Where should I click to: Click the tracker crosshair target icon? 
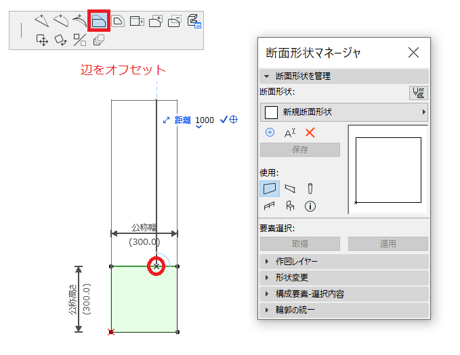pos(233,120)
